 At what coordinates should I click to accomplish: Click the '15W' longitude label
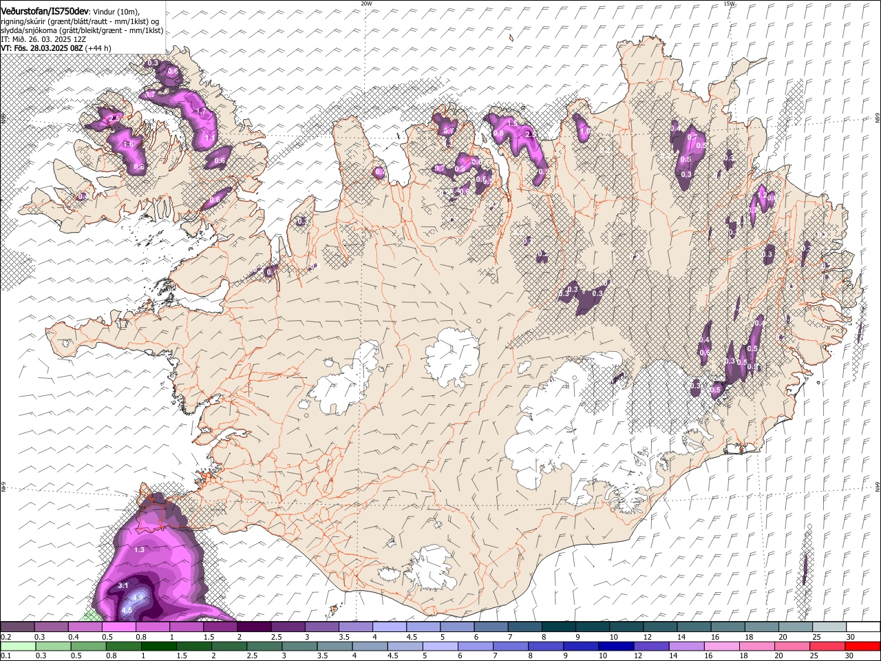pyautogui.click(x=730, y=3)
